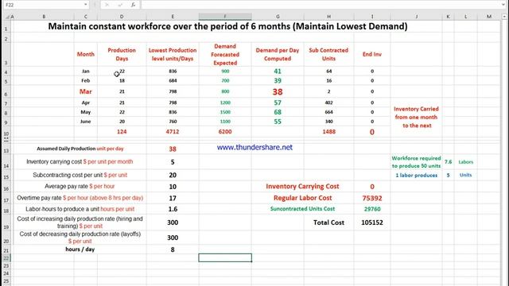Click into the formula bar input
The height and width of the screenshot is (286, 509).
[320, 5]
